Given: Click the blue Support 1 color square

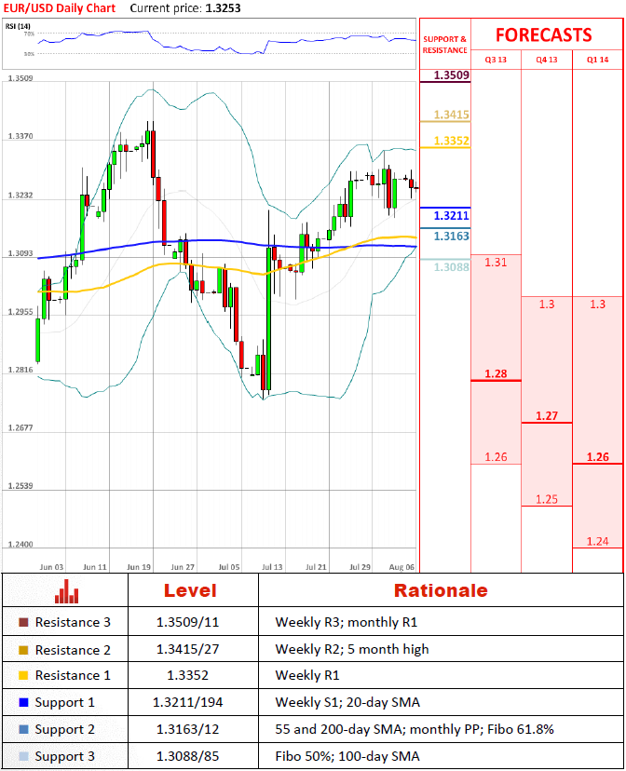Looking at the screenshot, I should coord(23,702).
